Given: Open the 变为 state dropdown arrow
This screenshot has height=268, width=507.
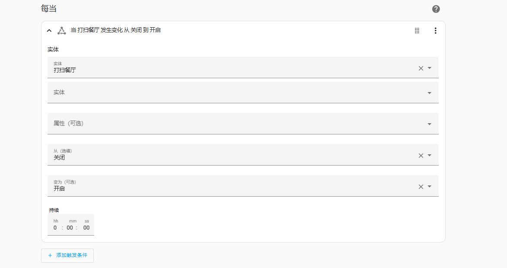Looking at the screenshot, I should tap(430, 187).
